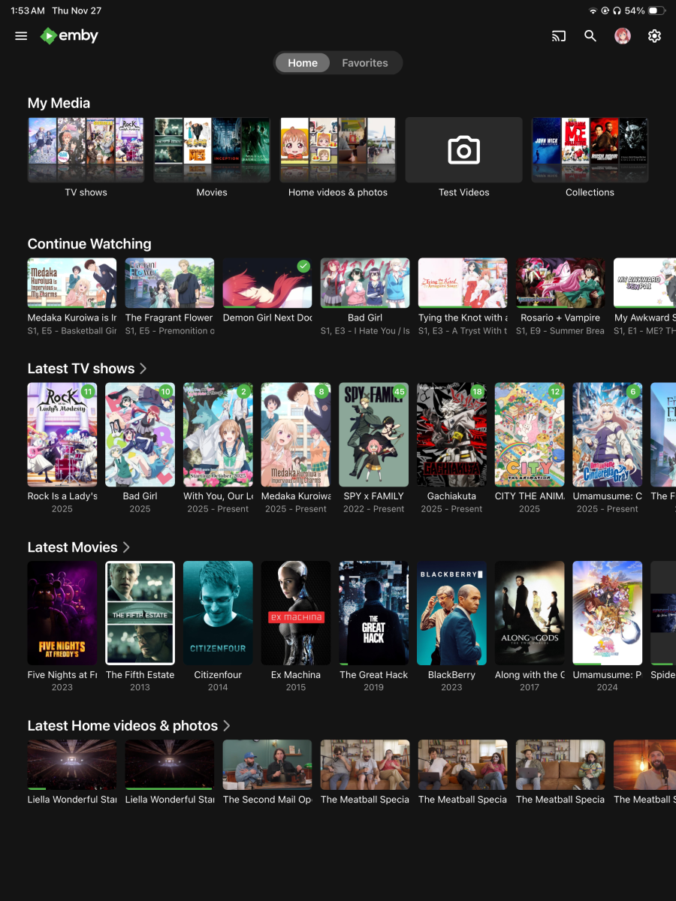Tap the camera icon on Test Videos

click(x=463, y=150)
